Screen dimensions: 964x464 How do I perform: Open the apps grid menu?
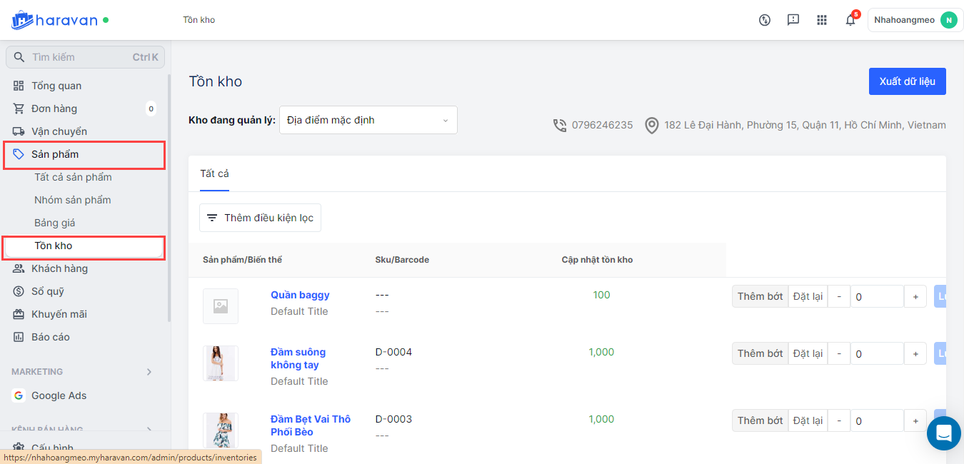[x=821, y=20]
